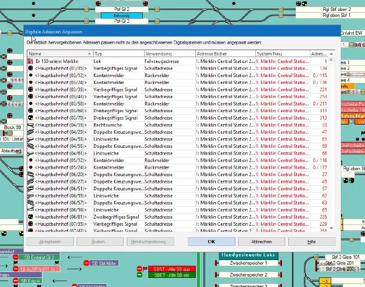Click red stop icon next to SB Sbf Mitte

point(86,263)
